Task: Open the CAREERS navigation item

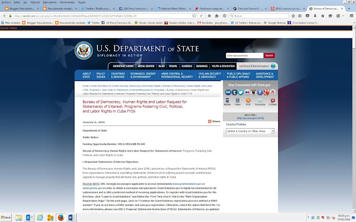Action: 187,66
